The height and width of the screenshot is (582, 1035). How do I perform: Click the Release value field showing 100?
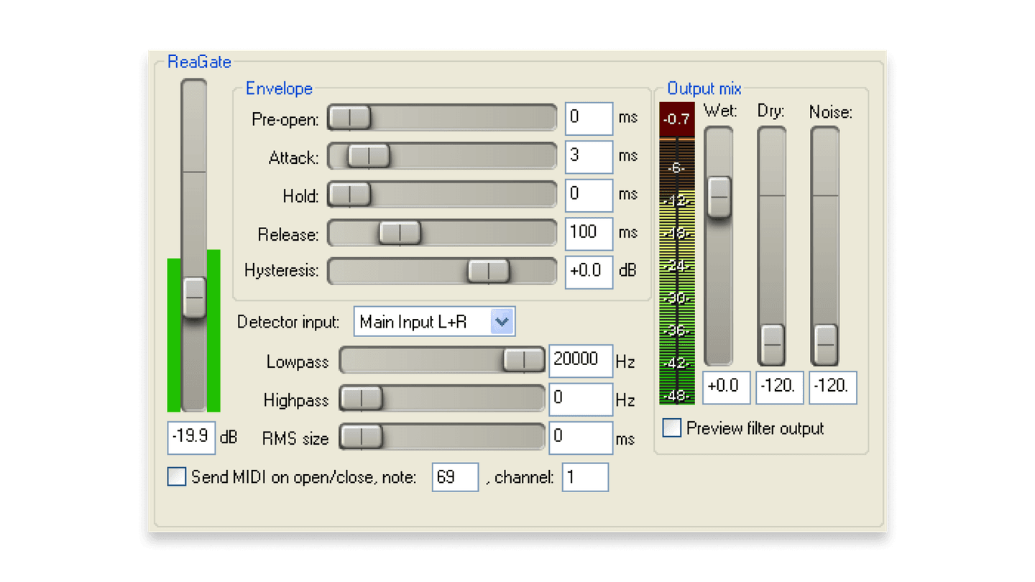click(x=589, y=233)
